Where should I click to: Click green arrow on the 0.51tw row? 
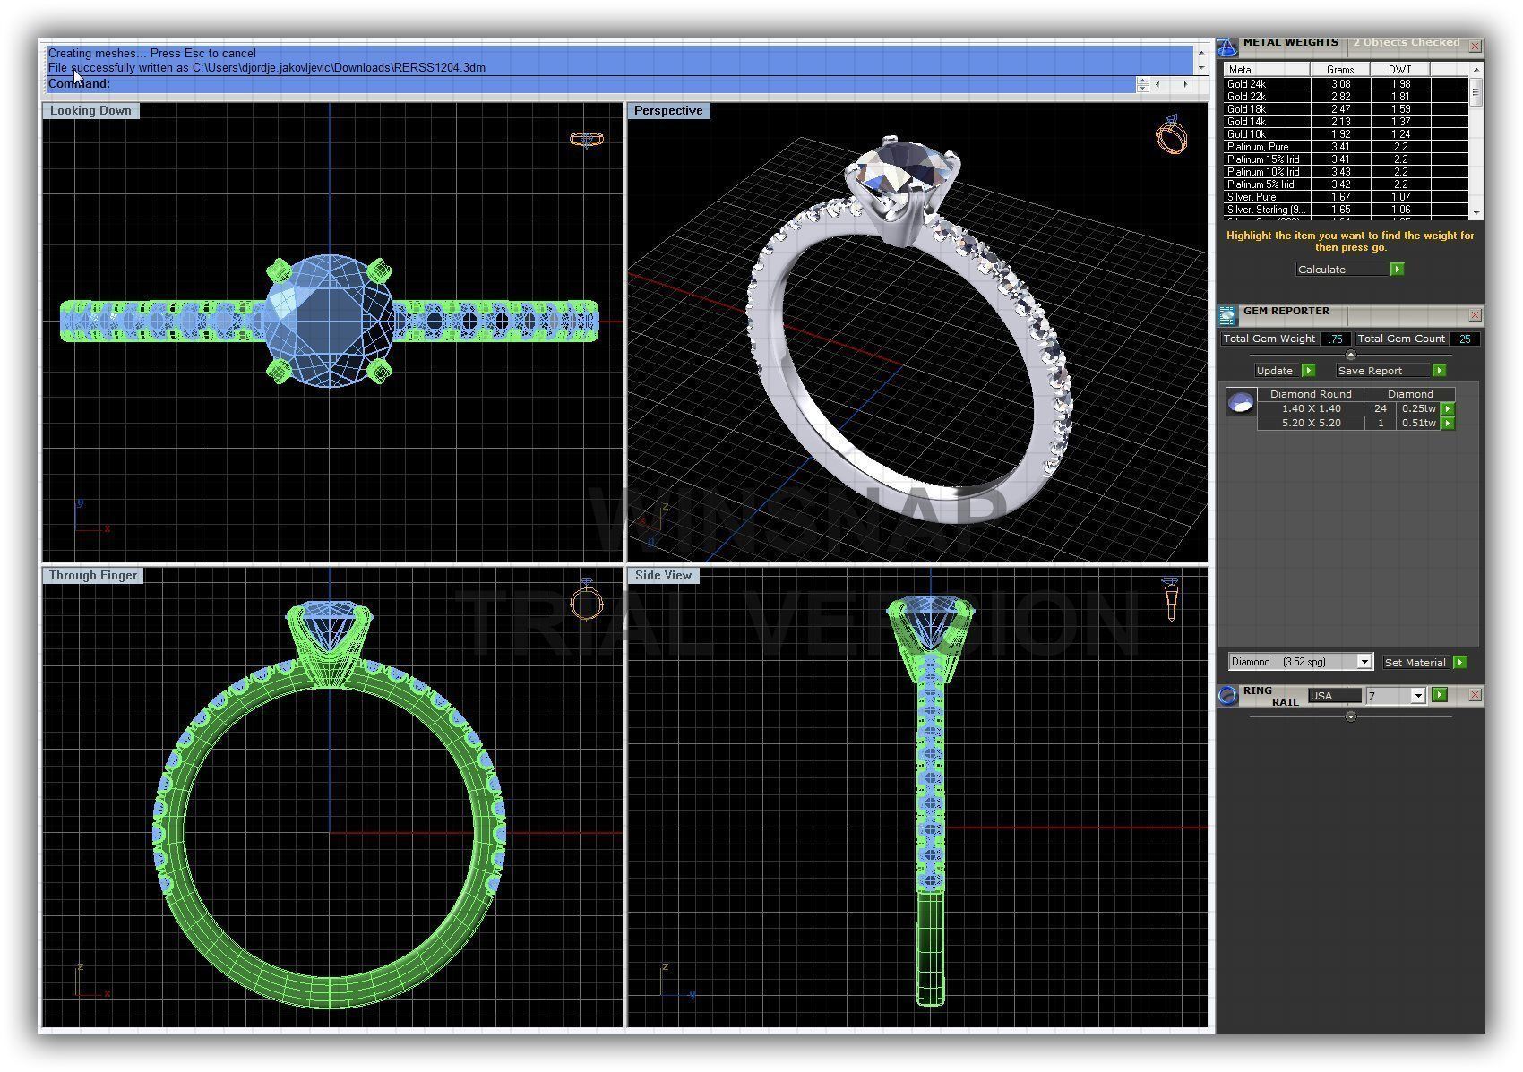1447,423
